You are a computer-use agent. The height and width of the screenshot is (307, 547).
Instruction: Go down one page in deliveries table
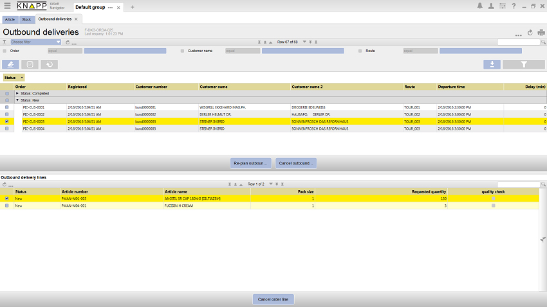(x=310, y=42)
